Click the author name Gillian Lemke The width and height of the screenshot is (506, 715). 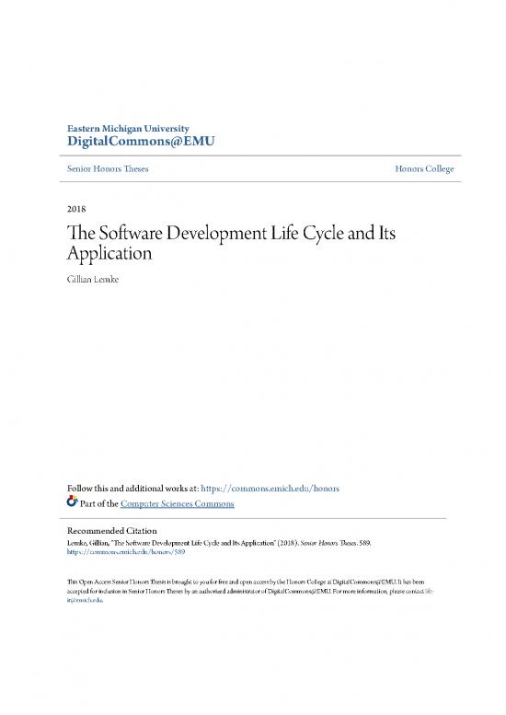[93, 280]
